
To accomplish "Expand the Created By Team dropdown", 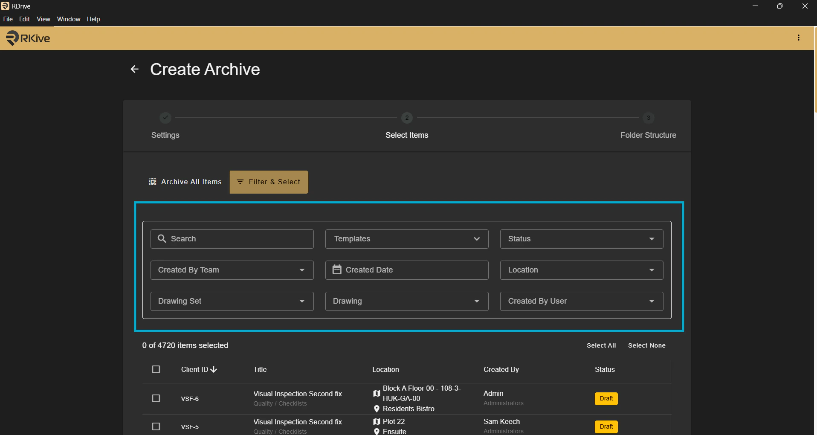I will coord(232,270).
